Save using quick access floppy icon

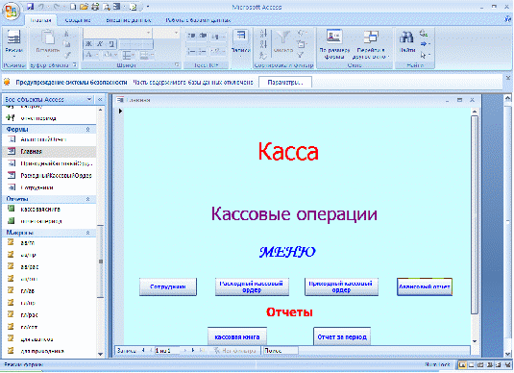pos(30,6)
